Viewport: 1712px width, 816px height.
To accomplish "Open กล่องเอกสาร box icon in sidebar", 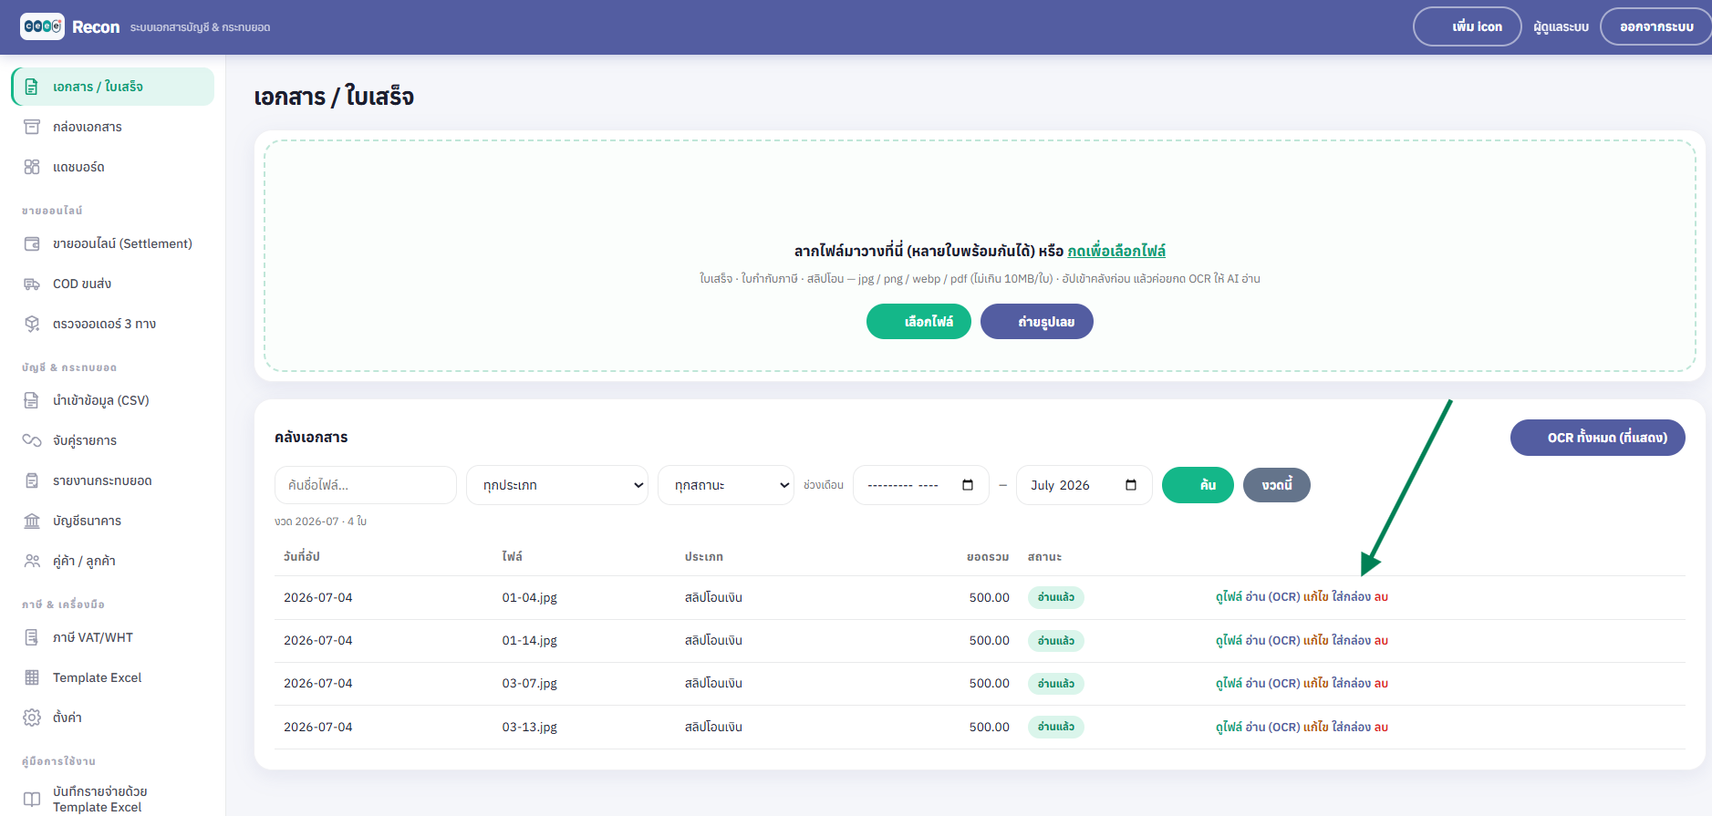I will (32, 127).
